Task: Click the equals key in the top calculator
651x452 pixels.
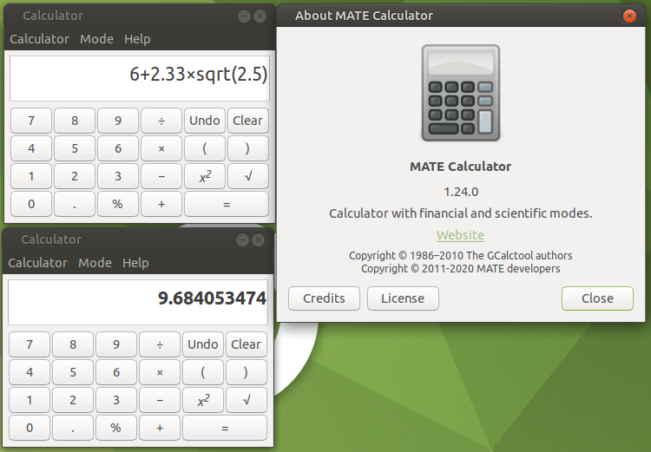Action: pos(227,204)
